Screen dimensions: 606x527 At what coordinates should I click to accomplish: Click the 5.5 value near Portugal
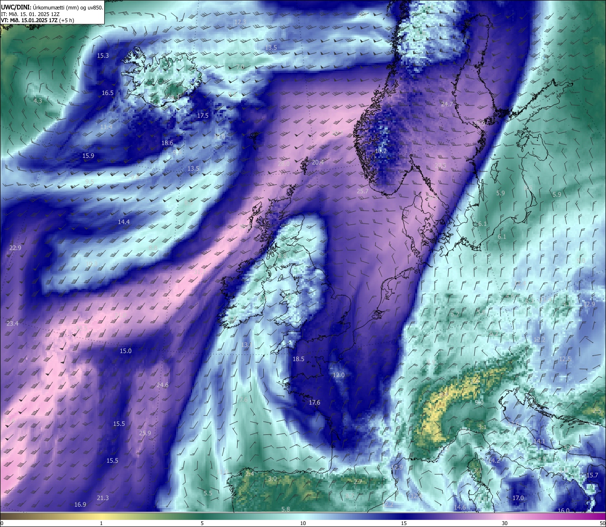208,493
